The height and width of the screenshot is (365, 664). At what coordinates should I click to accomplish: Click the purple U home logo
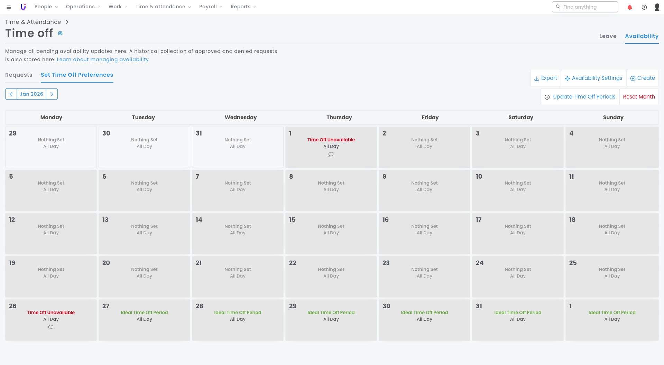(23, 7)
